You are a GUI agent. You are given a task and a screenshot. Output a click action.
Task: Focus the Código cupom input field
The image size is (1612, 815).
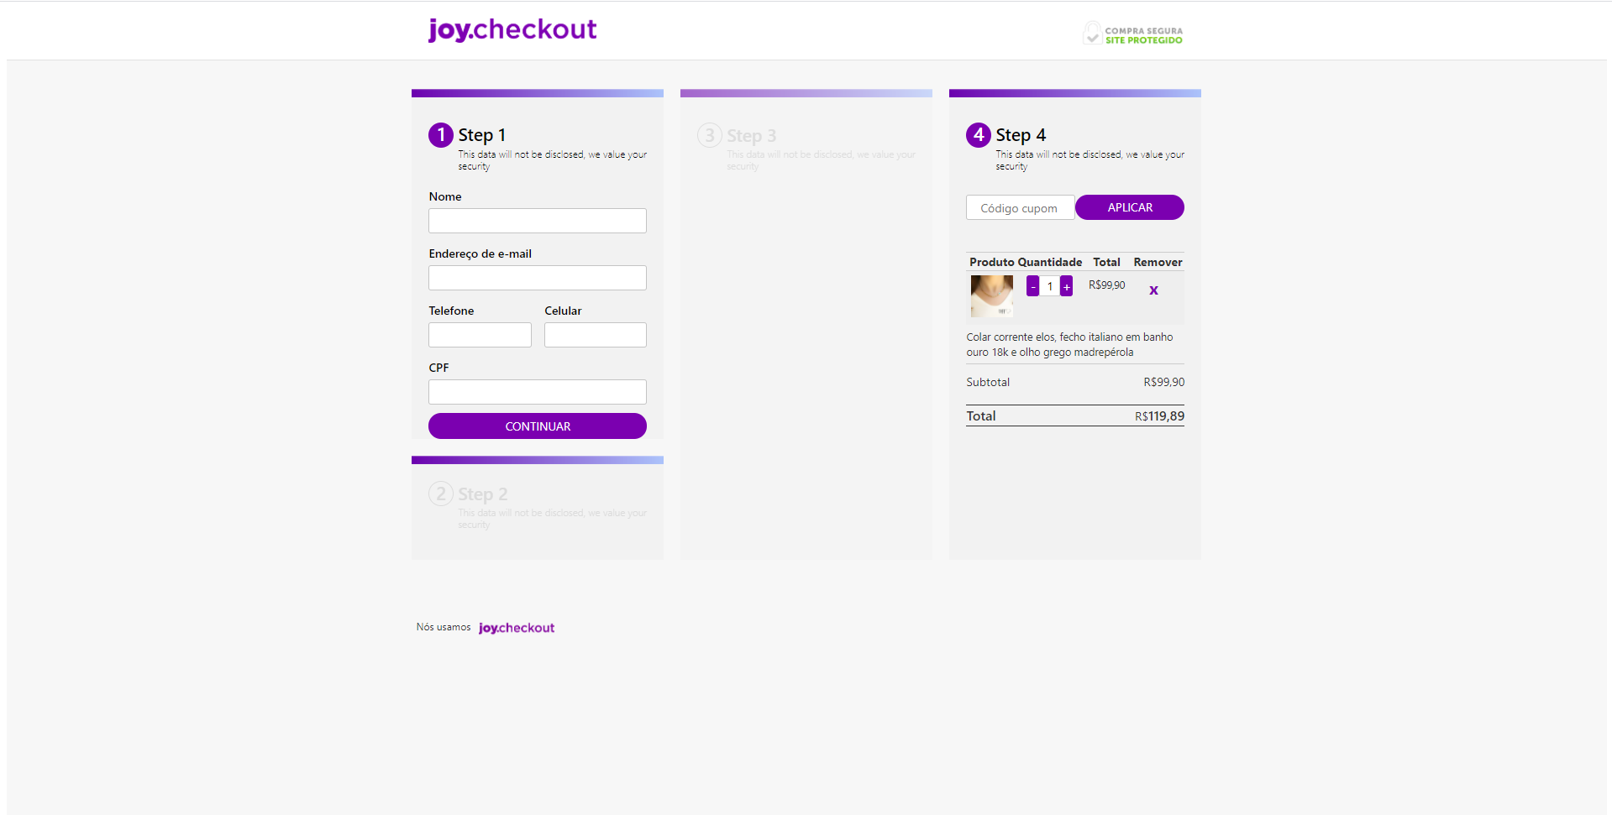(1020, 207)
